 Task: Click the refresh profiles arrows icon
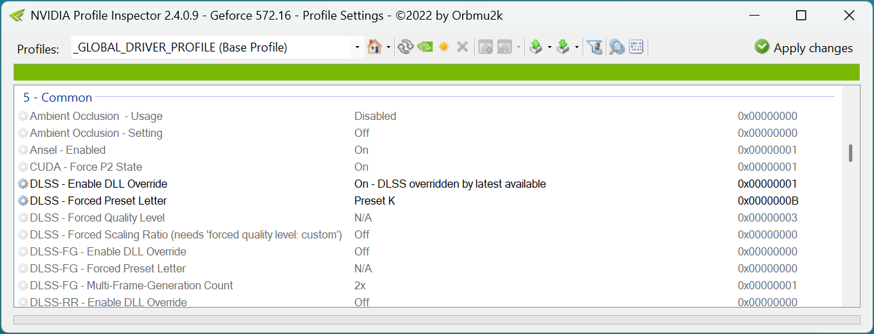(x=405, y=47)
